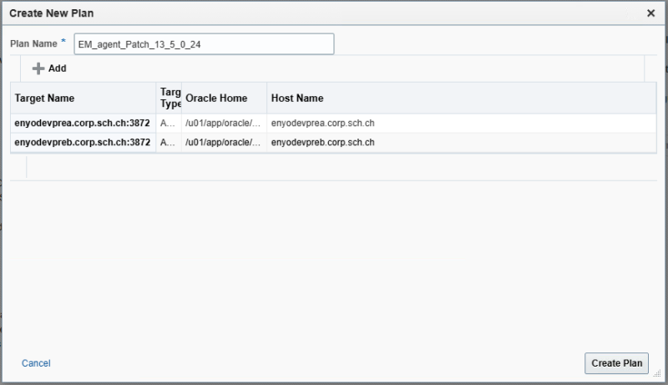Click host name enyodevprea.corp.sch.ch cell

point(322,123)
